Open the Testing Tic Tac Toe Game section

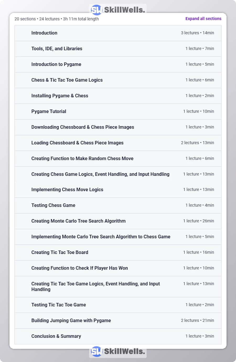click(x=58, y=305)
